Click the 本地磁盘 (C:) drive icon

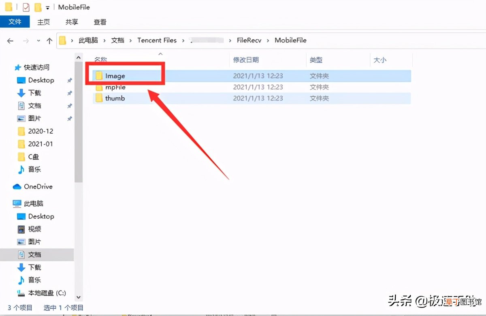21,293
